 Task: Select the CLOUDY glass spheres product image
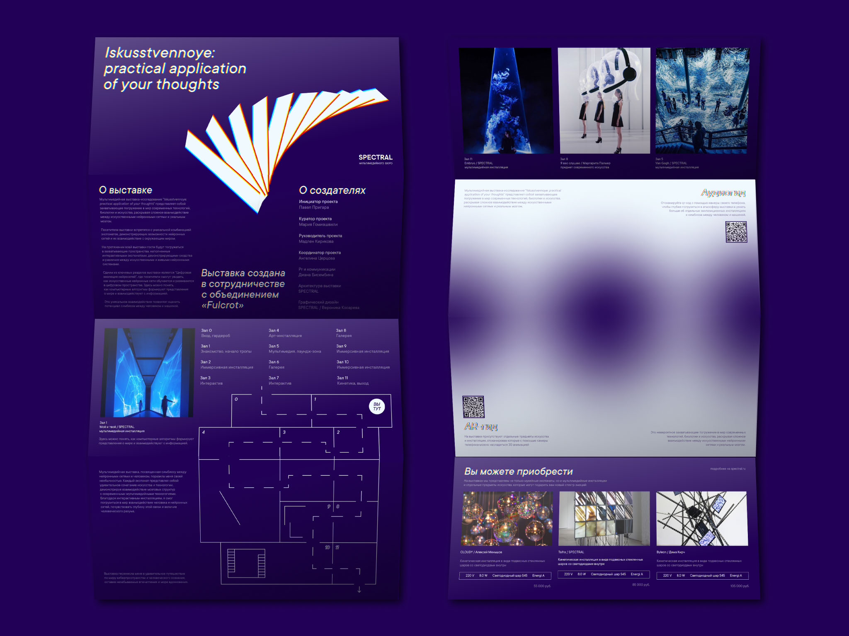[x=507, y=518]
